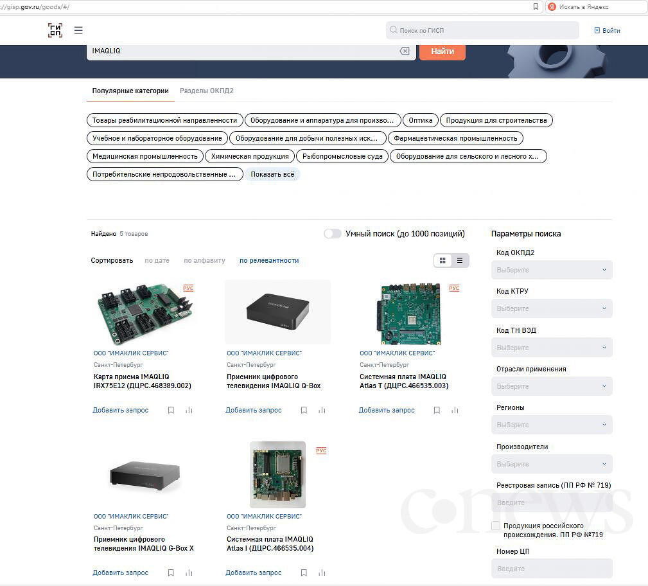Select Медицинская промышленность category

pos(145,156)
